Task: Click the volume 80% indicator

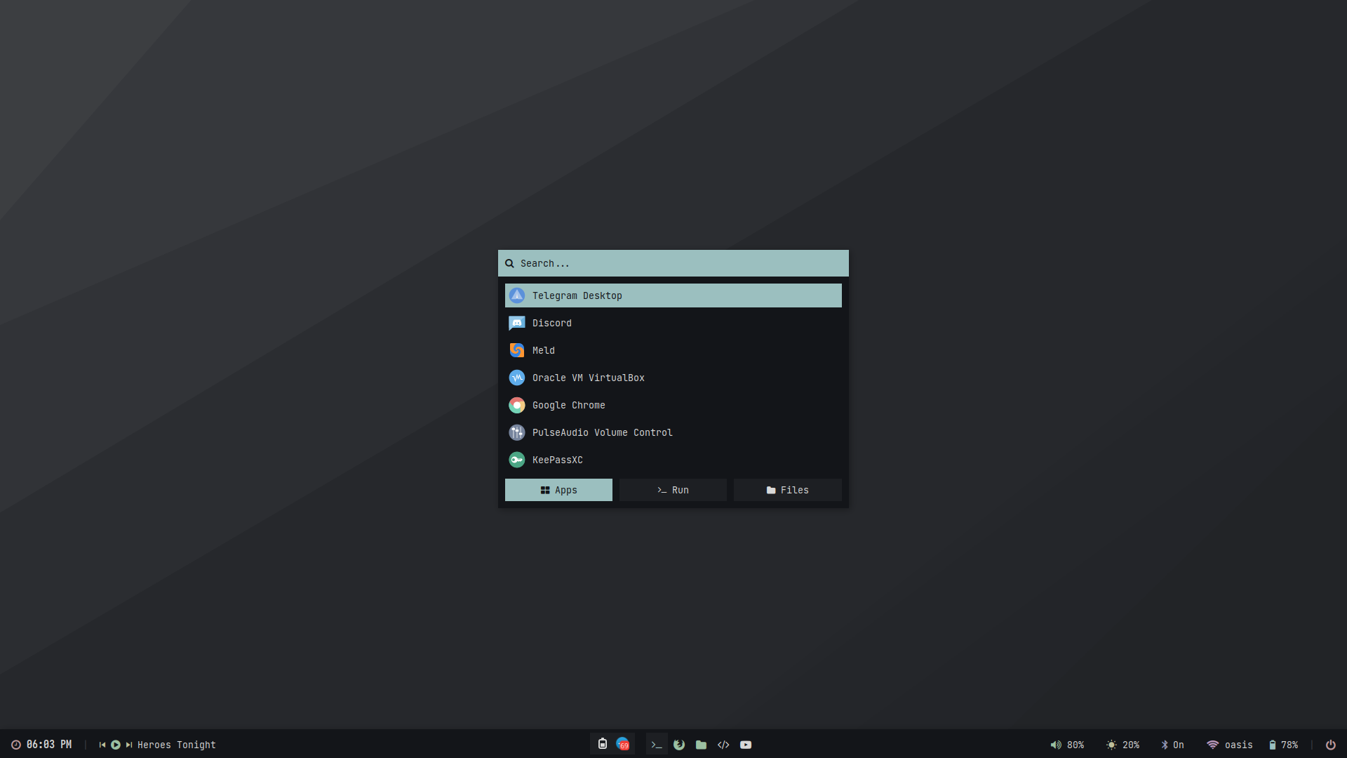Action: click(1067, 745)
